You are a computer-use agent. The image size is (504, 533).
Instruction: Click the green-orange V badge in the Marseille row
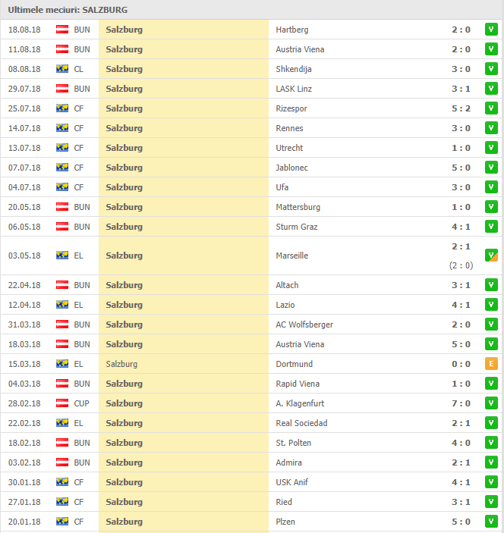point(491,256)
